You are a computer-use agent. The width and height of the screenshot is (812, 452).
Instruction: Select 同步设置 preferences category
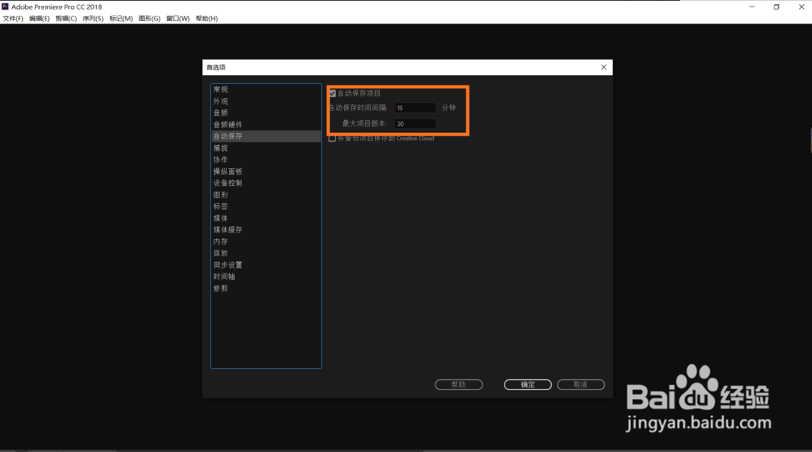tap(266, 265)
